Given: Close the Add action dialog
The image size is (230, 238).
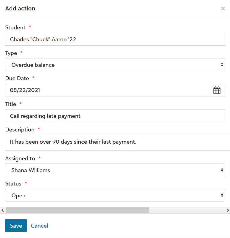Looking at the screenshot, I should click(x=223, y=9).
